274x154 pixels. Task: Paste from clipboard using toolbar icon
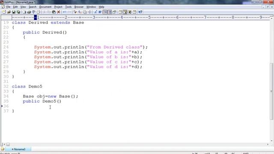click(x=54, y=12)
